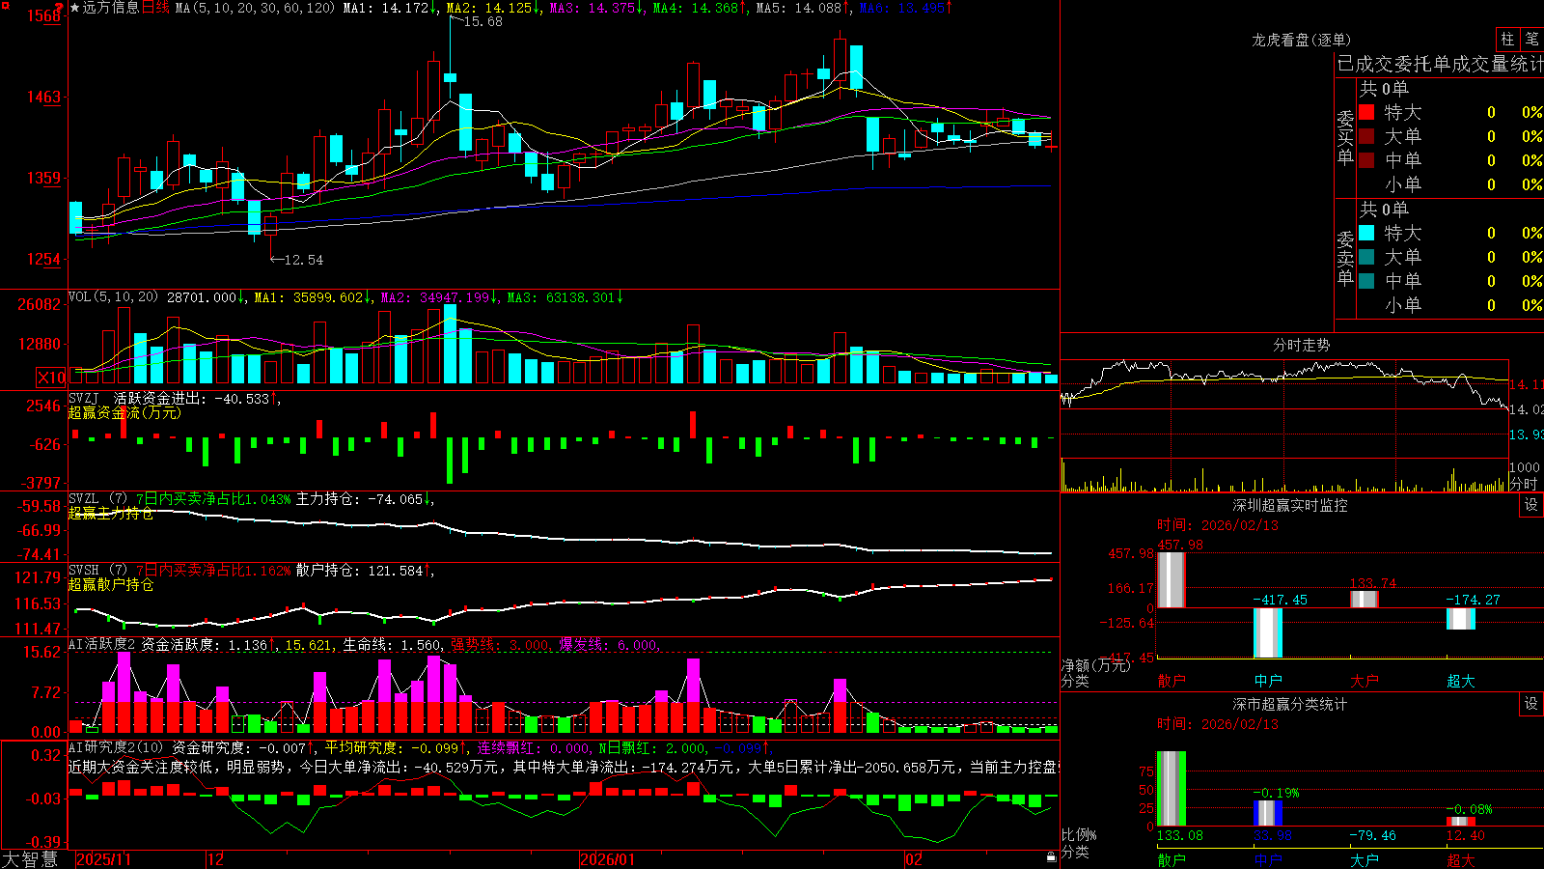The height and width of the screenshot is (869, 1544).
Task: Click the -417.45 中户 bar in the realtime monitor
Action: point(1268,633)
